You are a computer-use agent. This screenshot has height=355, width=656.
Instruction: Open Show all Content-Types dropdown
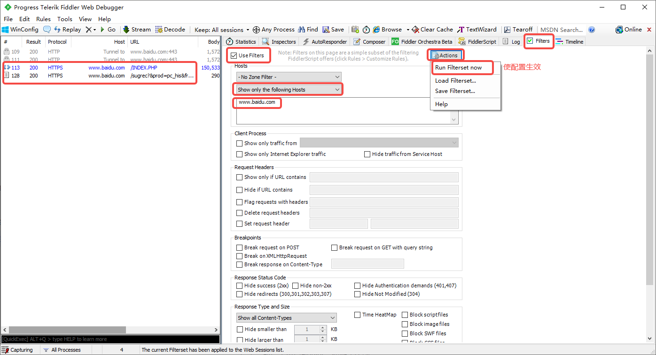pos(286,318)
